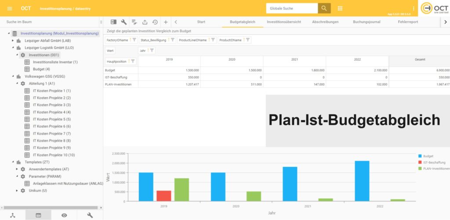This screenshot has width=450, height=220.
Task: Click the wrench icon in bottom bar
Action: click(x=90, y=215)
